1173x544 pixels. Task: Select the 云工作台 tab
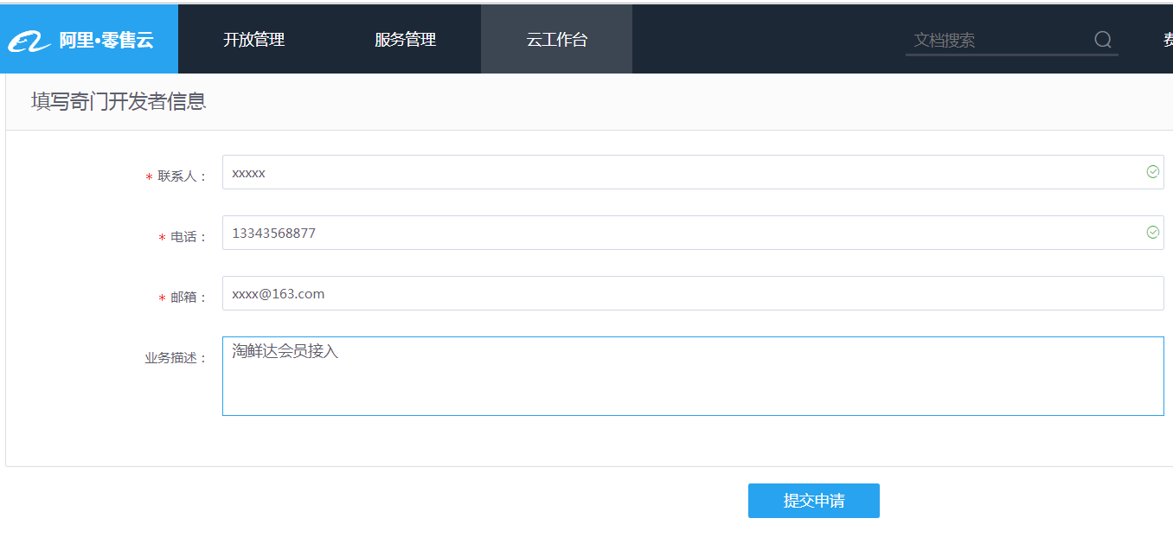pos(556,39)
